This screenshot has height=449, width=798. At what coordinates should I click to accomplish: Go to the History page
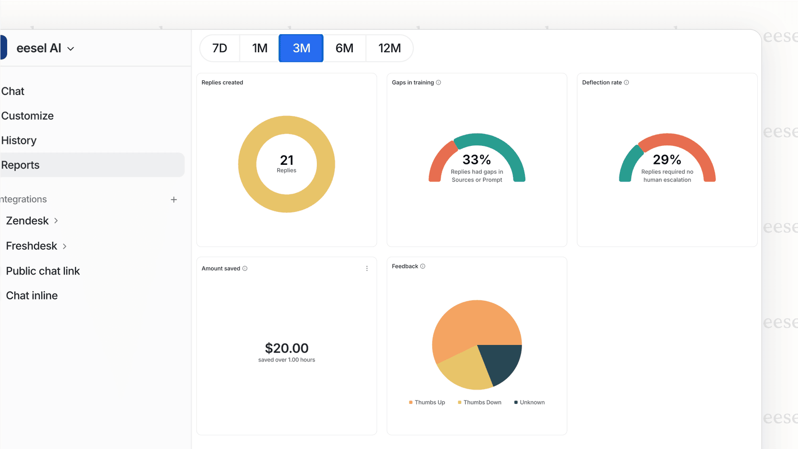click(x=19, y=140)
